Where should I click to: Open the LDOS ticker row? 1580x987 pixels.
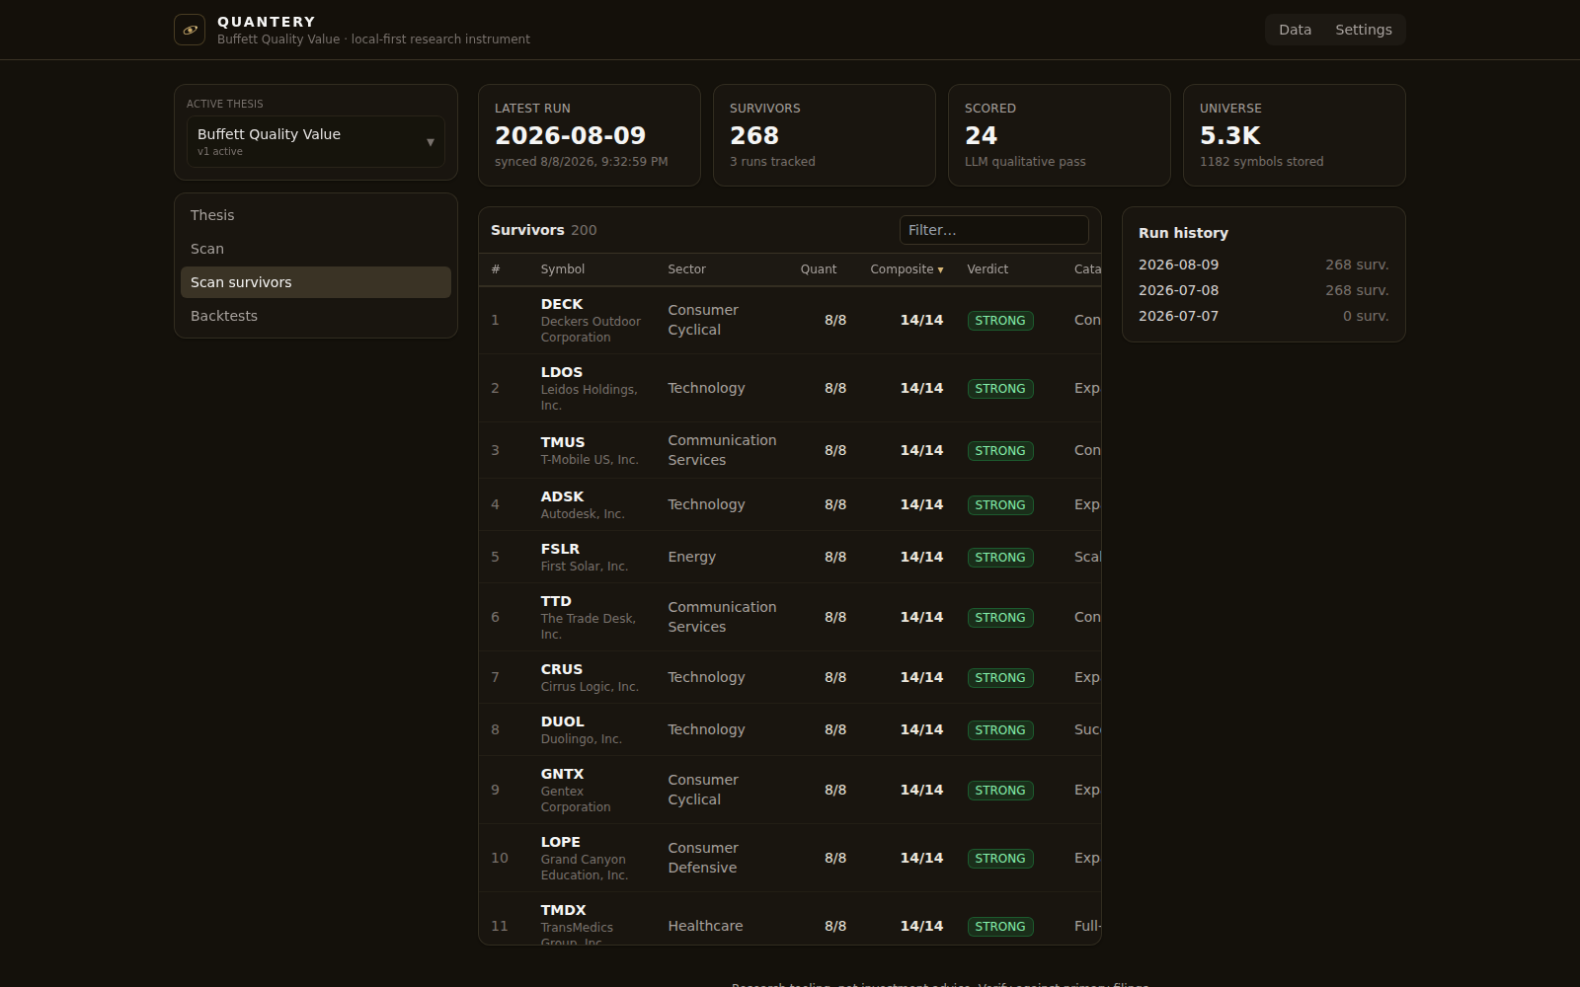[789, 388]
